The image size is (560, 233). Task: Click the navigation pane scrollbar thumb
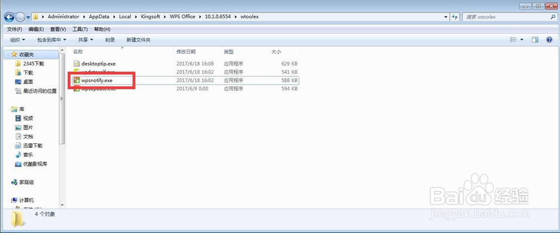pos(62,99)
